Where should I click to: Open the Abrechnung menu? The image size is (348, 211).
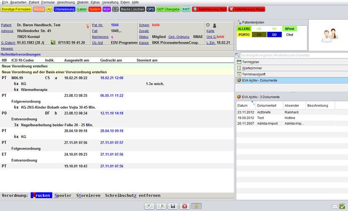point(66,2)
